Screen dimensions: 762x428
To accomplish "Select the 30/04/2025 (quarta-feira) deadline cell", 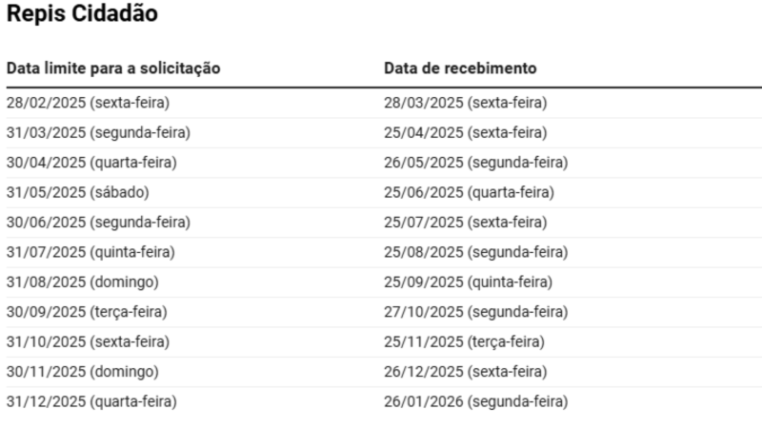I will 91,163.
